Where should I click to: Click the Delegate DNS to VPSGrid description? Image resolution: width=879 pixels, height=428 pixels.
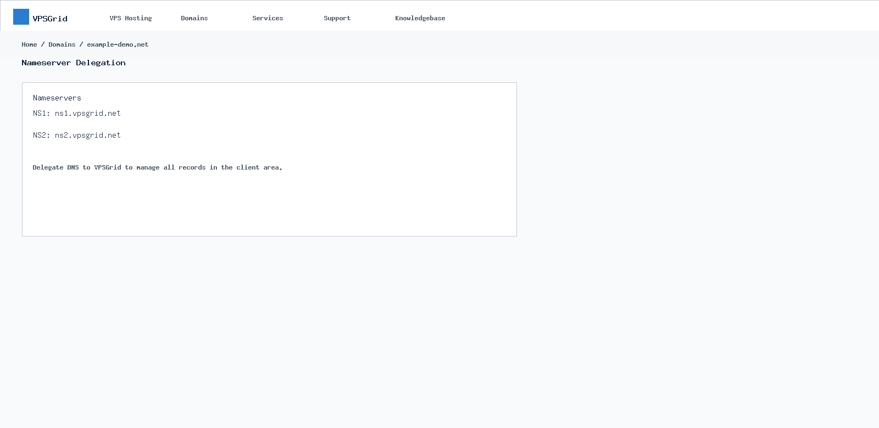(158, 167)
